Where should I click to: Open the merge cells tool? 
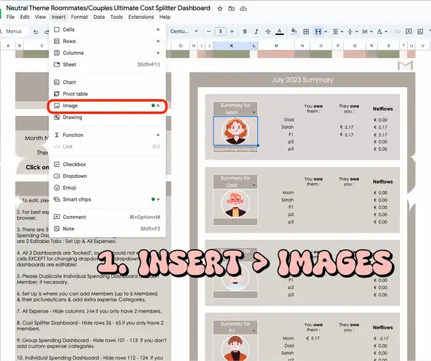click(319, 31)
